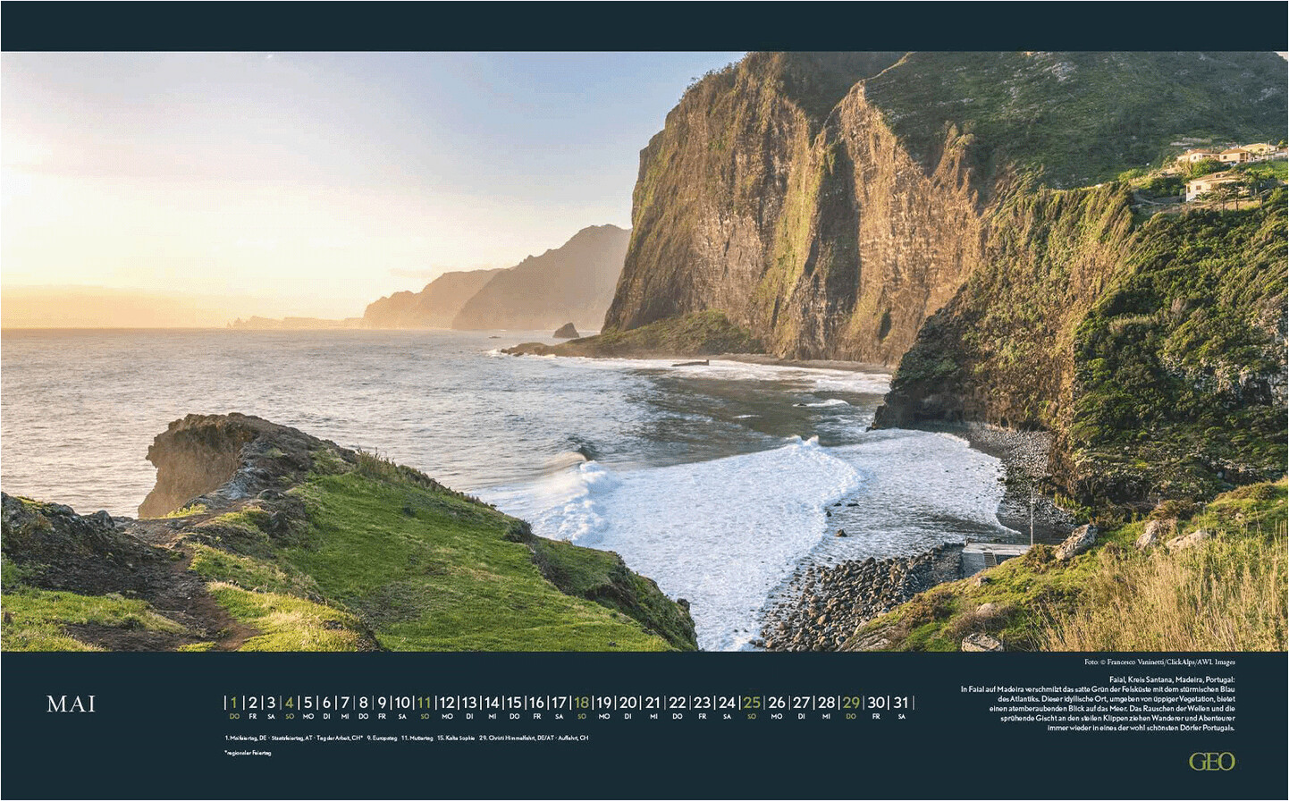Choose holiday date 29 in the calendar
Viewport: 1289px width, 801px height.
point(851,704)
